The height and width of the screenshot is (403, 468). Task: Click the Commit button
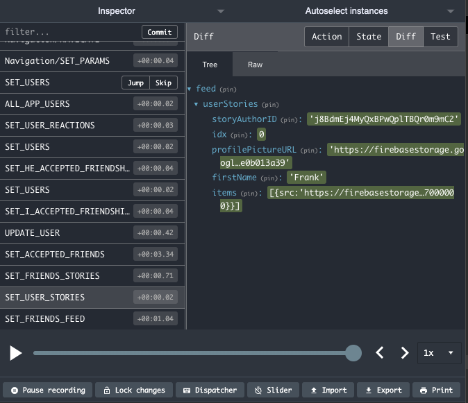pos(160,32)
